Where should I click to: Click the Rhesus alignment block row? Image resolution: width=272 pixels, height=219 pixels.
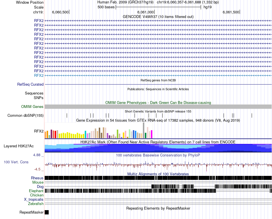[158, 178]
